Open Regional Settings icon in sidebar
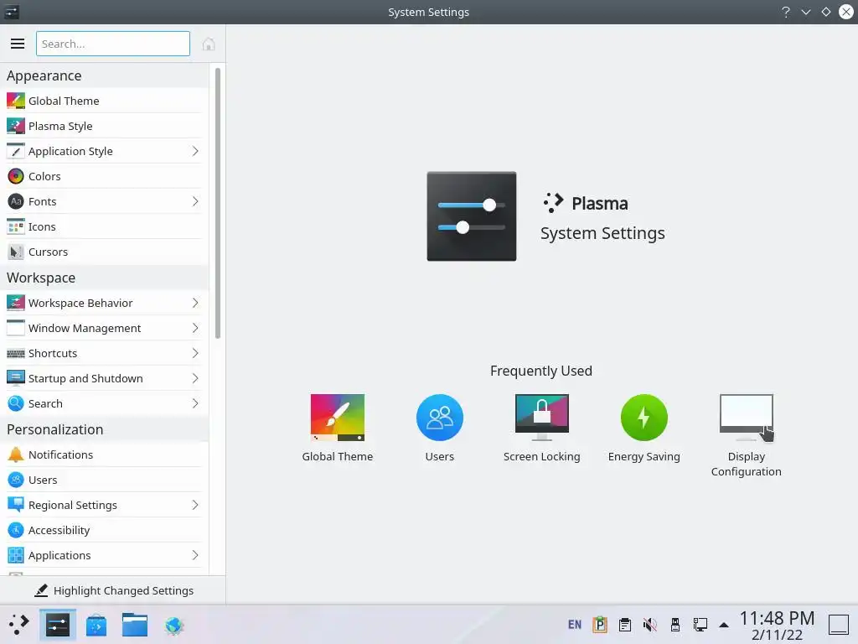This screenshot has width=858, height=644. click(x=16, y=505)
